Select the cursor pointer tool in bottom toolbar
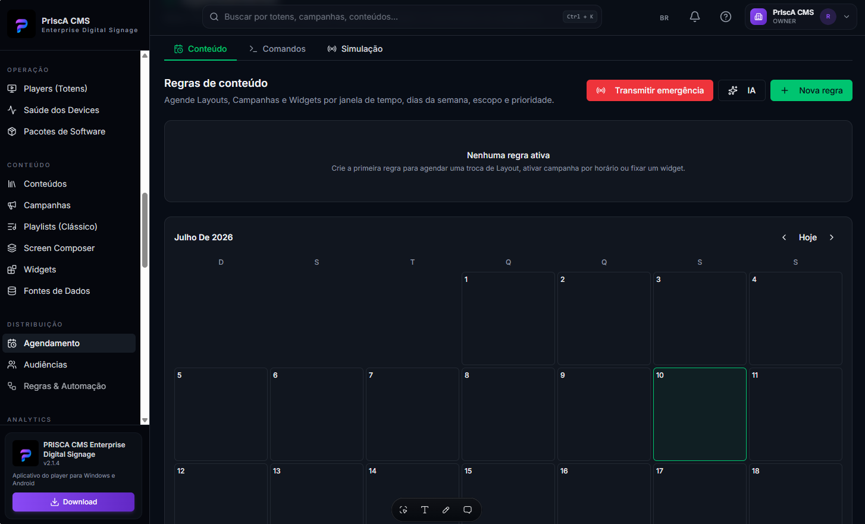Image resolution: width=865 pixels, height=524 pixels. [403, 510]
